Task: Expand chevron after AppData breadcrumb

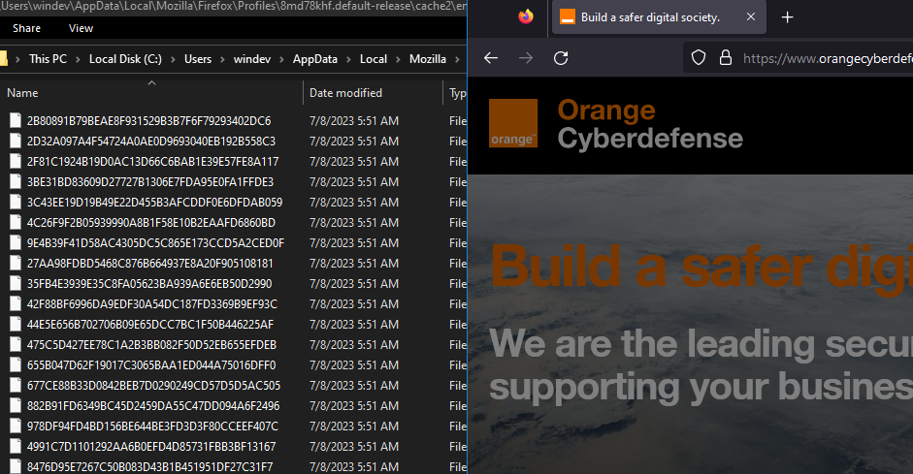Action: click(348, 59)
